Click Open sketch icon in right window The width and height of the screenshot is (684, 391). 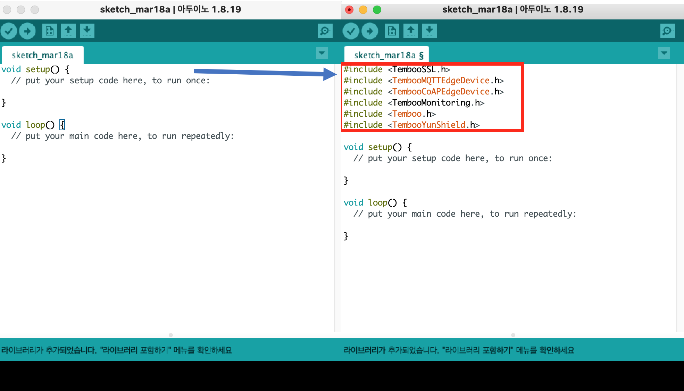coord(410,31)
